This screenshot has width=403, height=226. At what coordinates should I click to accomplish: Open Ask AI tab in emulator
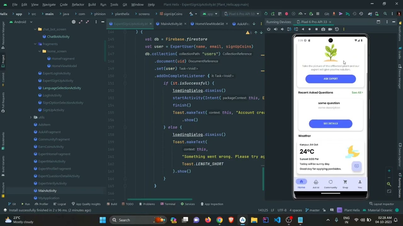coord(316,184)
